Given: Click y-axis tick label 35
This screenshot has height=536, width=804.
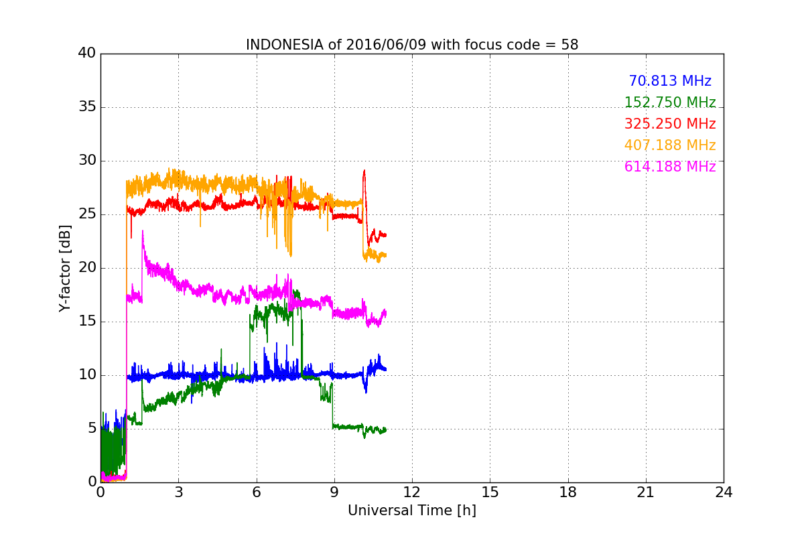Looking at the screenshot, I should (87, 107).
